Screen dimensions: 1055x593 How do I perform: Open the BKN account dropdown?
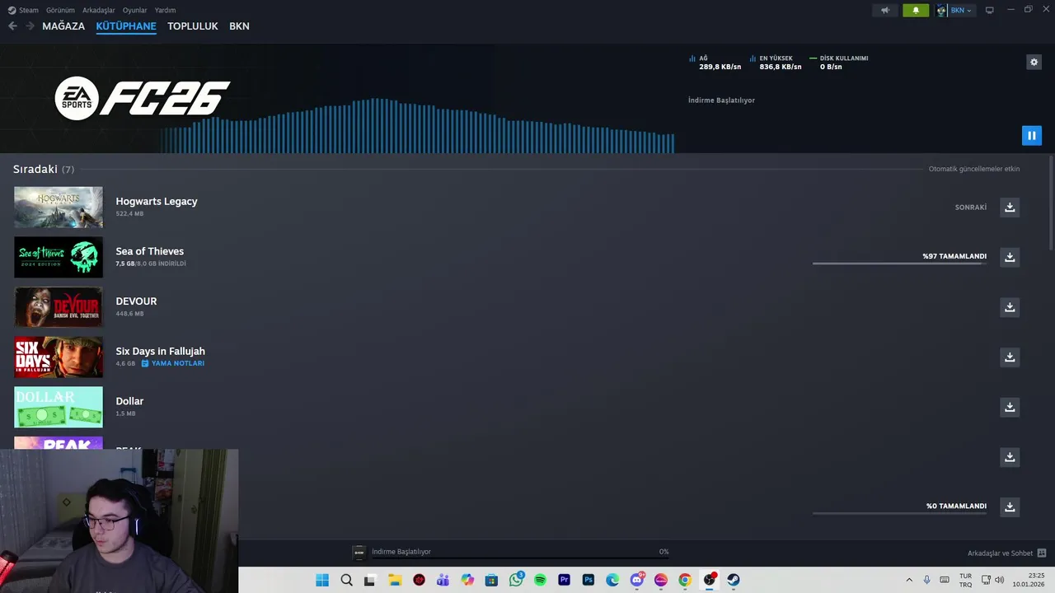click(960, 11)
